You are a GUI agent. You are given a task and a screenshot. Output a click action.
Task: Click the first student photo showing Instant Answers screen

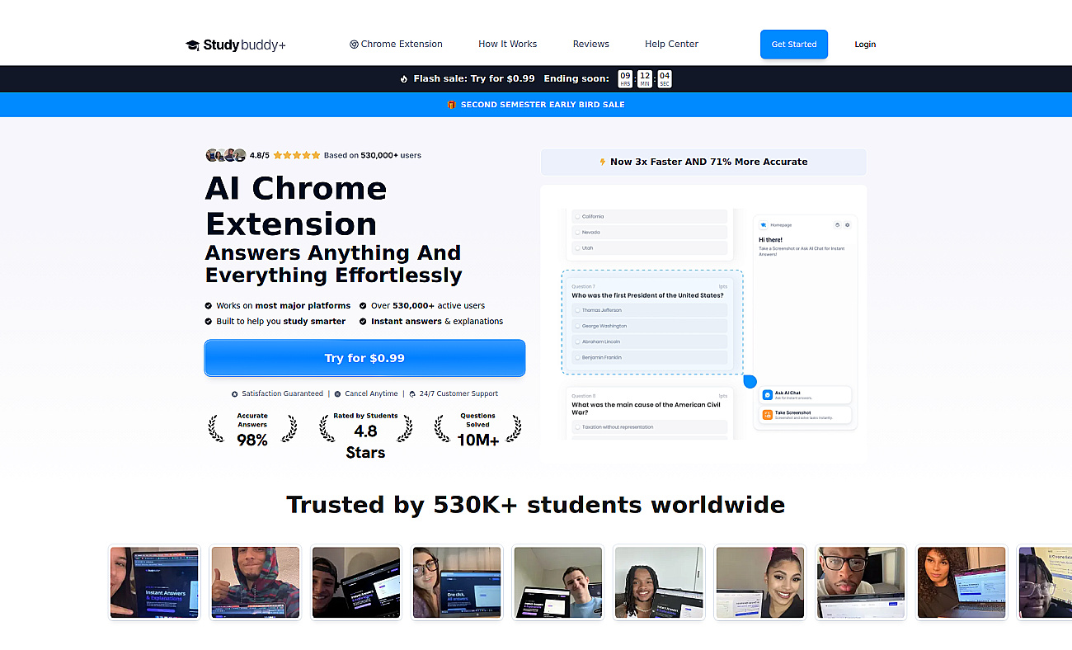click(154, 582)
